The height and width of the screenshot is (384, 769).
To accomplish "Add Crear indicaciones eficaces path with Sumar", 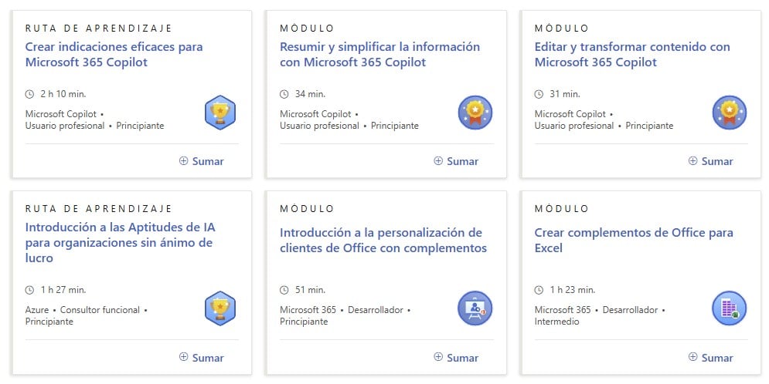I will (x=202, y=161).
